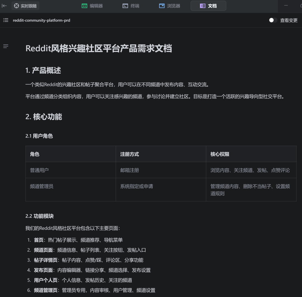Viewport: 302px width, 297px height.
Task: Open the document list menu icon
Action: point(6,20)
